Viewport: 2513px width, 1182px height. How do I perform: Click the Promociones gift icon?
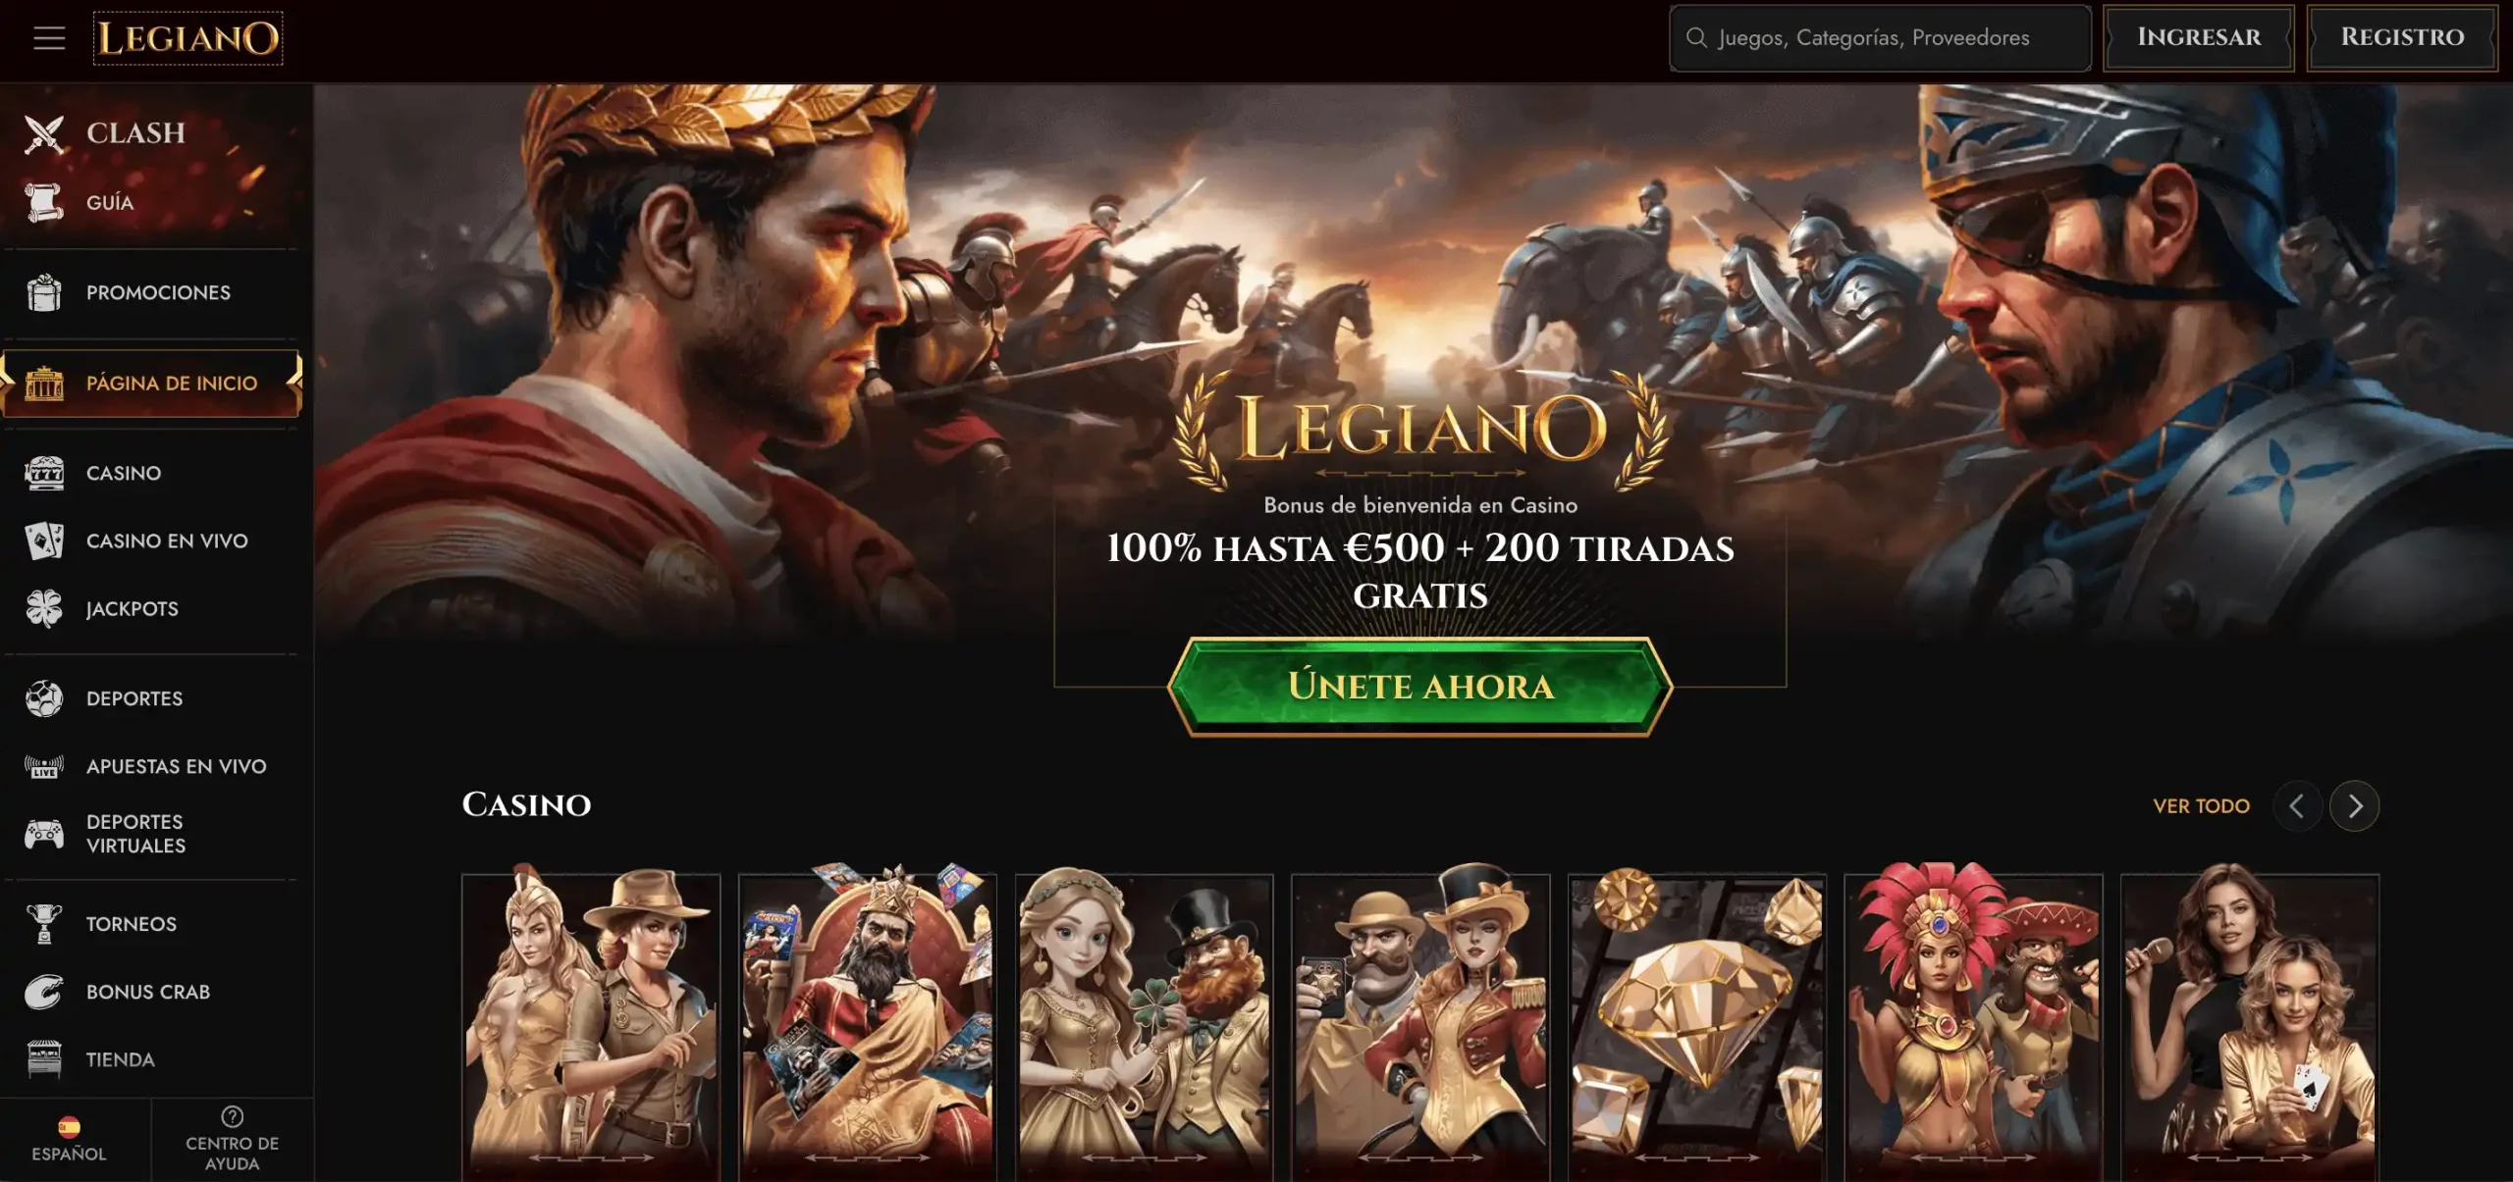click(x=44, y=292)
